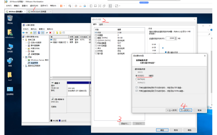The height and width of the screenshot is (135, 217).
Task: Open the 编辑(E) menu in VMware
Action: [17, 6]
